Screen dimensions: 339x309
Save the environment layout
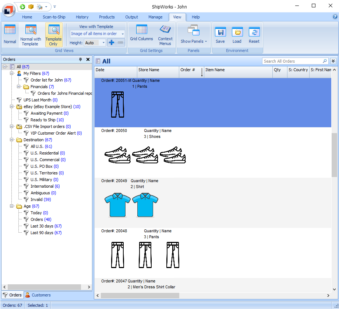(x=220, y=35)
